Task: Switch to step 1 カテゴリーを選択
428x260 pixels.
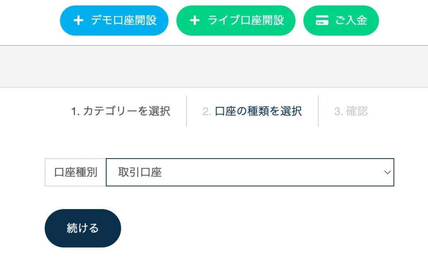Action: [x=120, y=111]
